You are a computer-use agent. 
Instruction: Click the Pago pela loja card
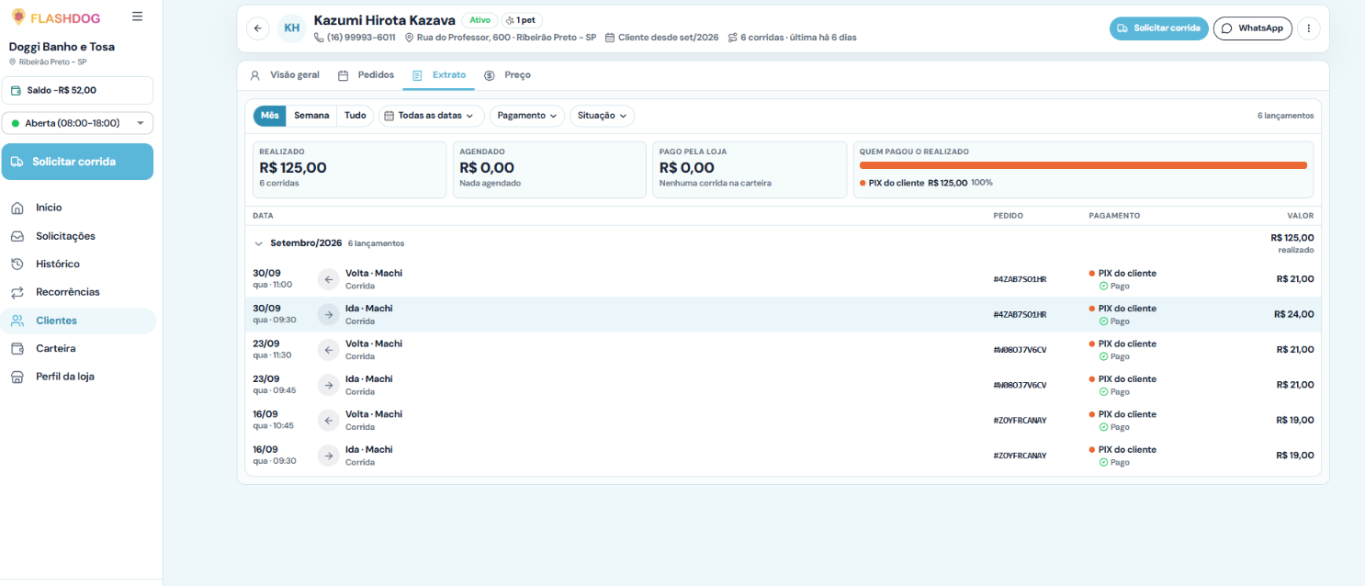[x=750, y=169]
